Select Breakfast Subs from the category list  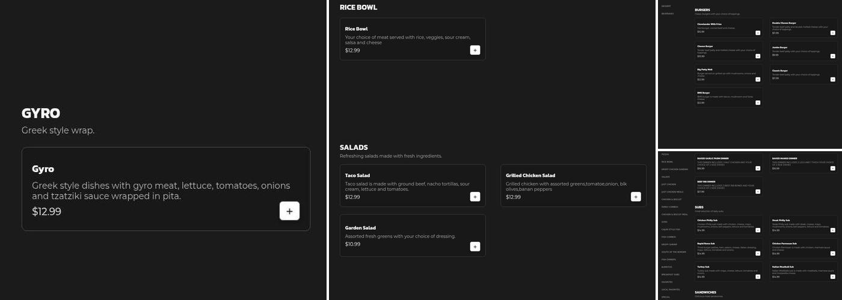(x=670, y=274)
